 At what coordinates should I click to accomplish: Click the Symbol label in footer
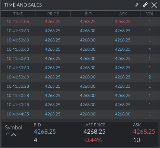(14, 127)
